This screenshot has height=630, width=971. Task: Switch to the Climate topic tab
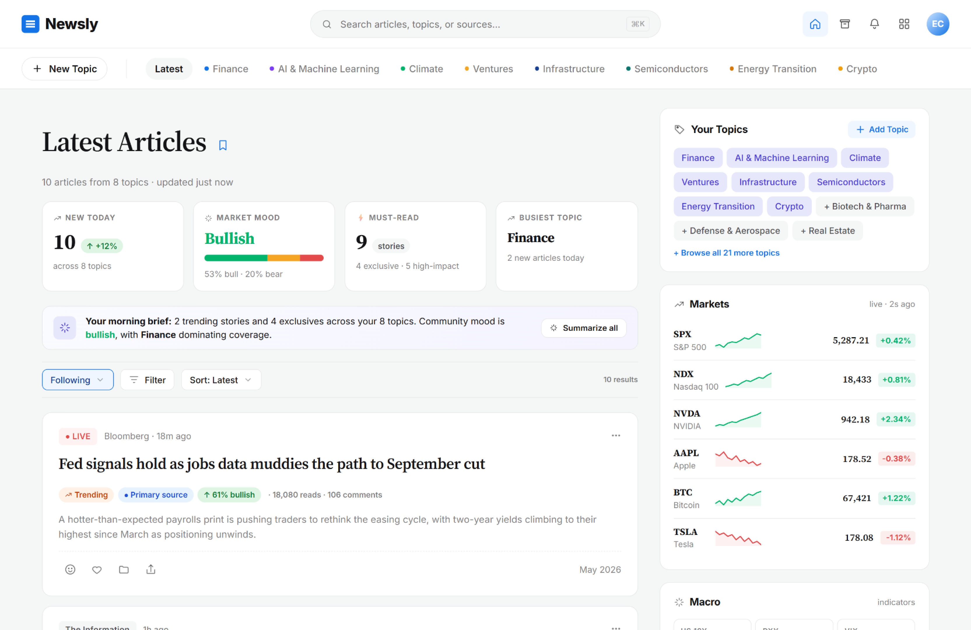[421, 69]
